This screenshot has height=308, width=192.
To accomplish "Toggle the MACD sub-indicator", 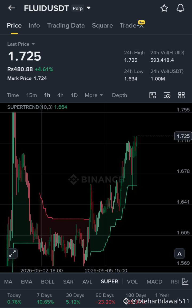I will click(155, 282).
